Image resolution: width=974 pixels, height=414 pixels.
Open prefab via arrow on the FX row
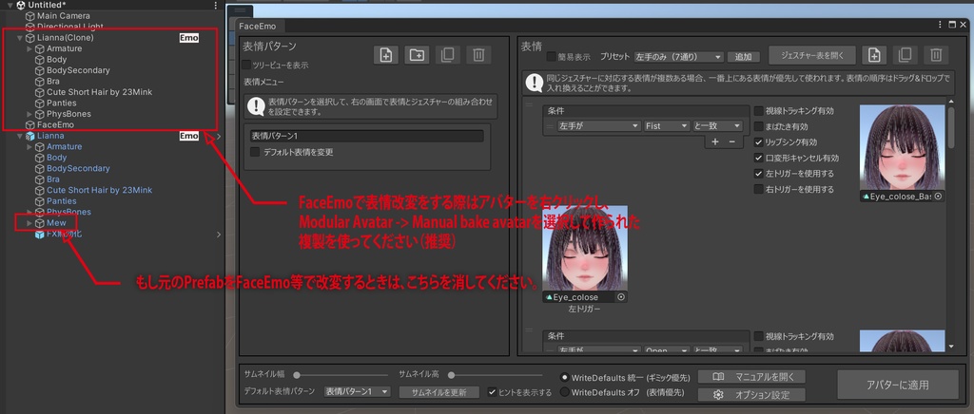tap(218, 235)
